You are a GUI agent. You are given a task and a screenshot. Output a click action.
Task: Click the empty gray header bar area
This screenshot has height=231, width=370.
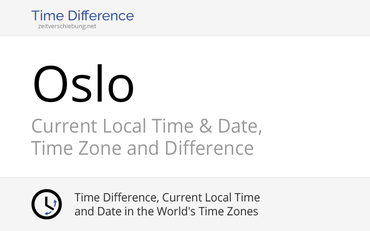(250, 18)
